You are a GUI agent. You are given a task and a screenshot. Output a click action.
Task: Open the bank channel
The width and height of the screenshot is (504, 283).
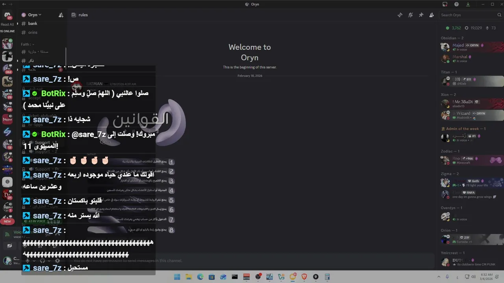33,24
